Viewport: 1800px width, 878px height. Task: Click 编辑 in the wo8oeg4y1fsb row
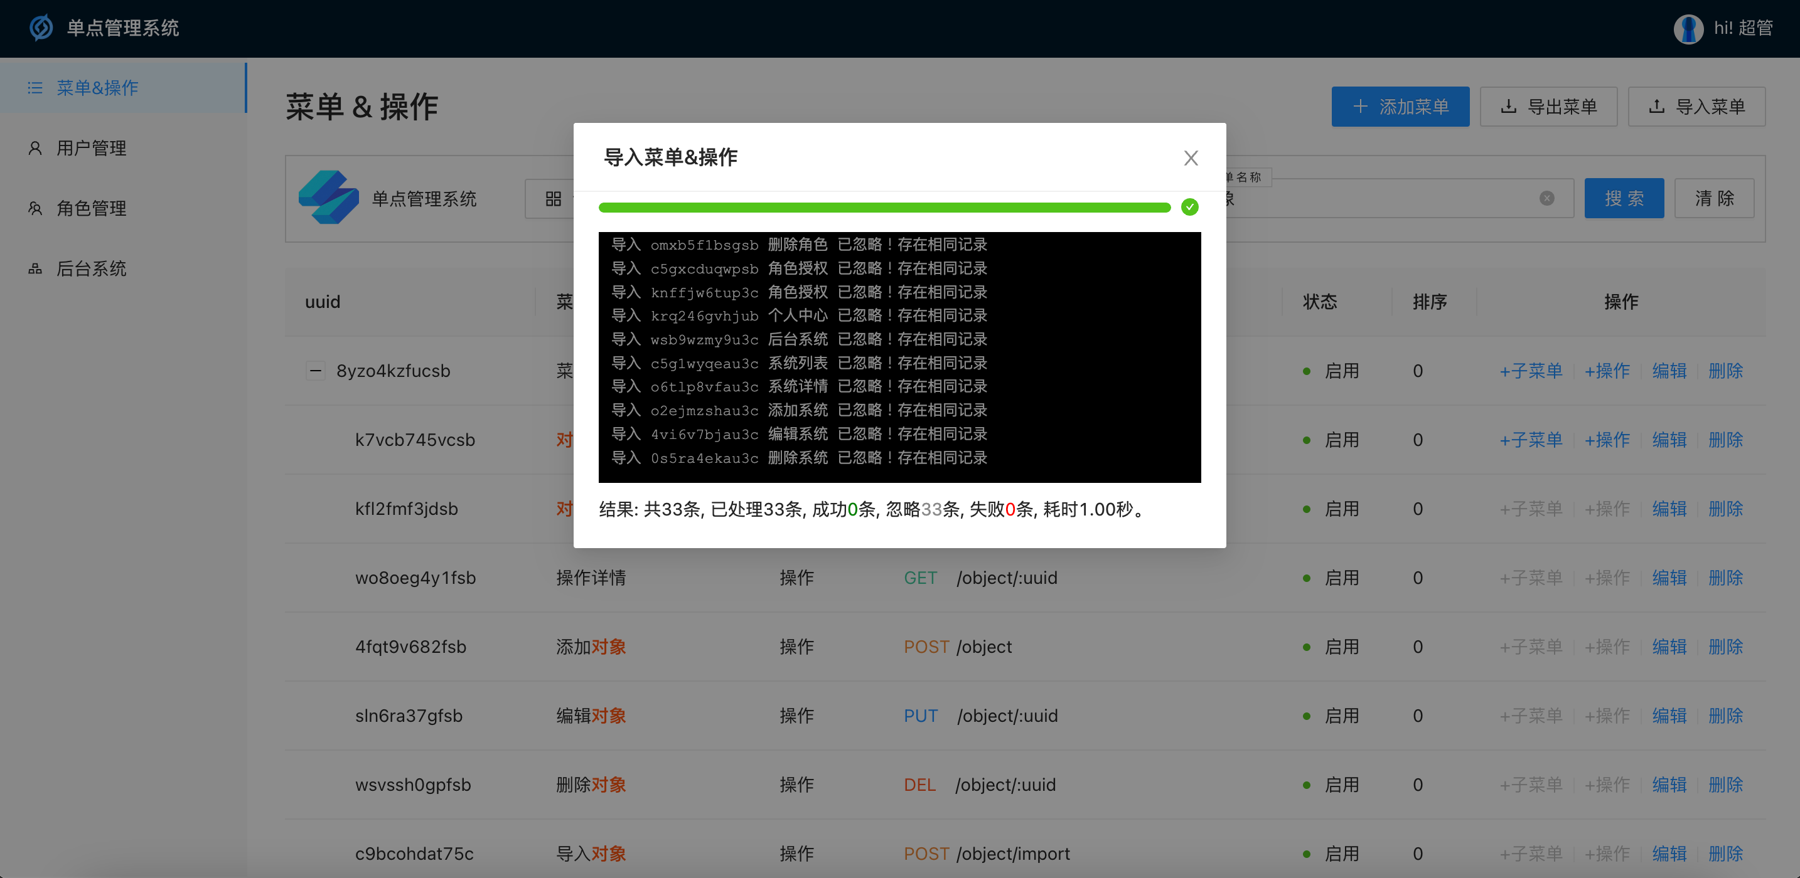1669,578
